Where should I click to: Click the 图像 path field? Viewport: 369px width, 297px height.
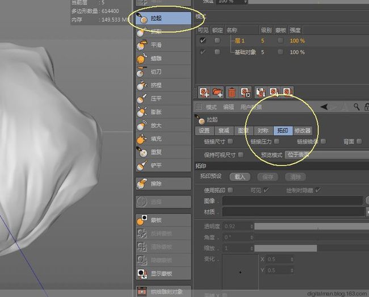pyautogui.click(x=292, y=201)
